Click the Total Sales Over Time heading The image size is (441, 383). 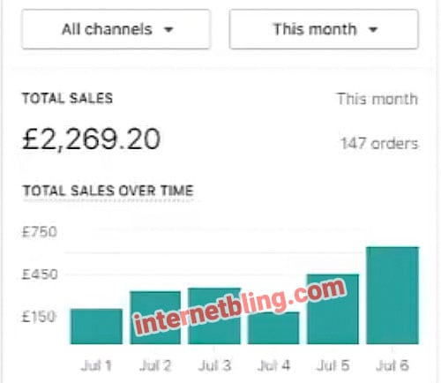click(108, 191)
